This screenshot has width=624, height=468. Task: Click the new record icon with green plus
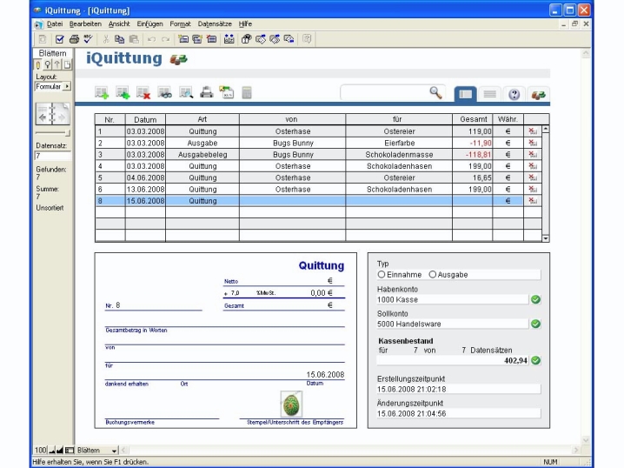(102, 92)
